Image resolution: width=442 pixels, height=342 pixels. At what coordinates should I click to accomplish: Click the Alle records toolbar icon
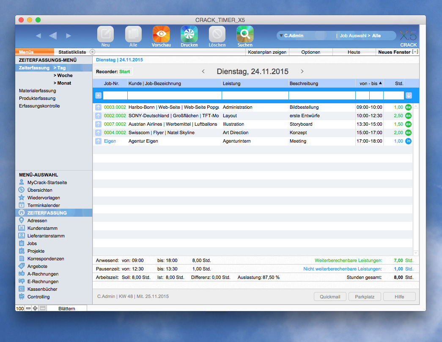point(133,34)
